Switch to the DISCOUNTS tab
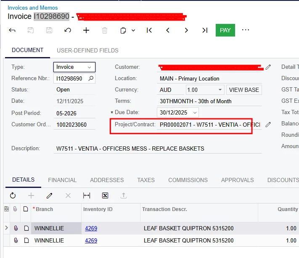The width and height of the screenshot is (299, 258). tap(283, 180)
